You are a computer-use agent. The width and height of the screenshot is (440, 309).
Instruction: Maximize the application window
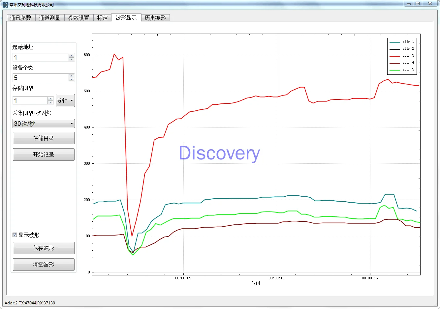point(418,3)
